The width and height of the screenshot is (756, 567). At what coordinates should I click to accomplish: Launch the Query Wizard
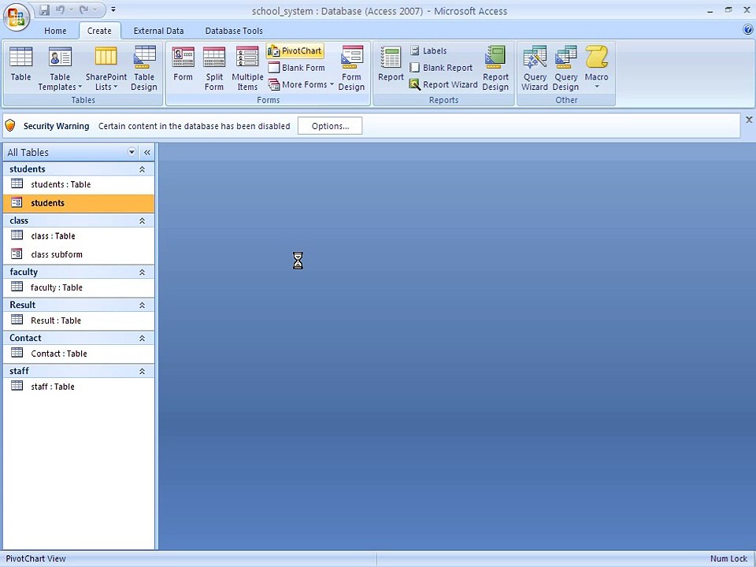[x=534, y=69]
